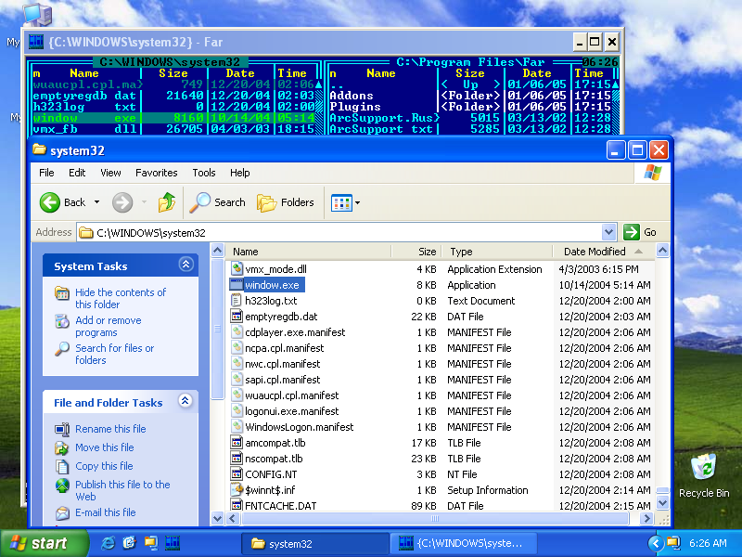Screen dimensions: 742x557
Task: Switch to Far window taskbar button
Action: (x=463, y=543)
